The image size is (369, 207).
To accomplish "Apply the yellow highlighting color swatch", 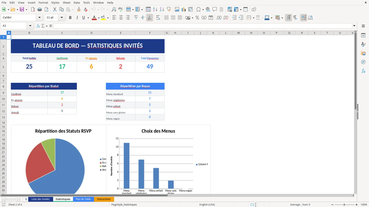I will click(x=103, y=17).
